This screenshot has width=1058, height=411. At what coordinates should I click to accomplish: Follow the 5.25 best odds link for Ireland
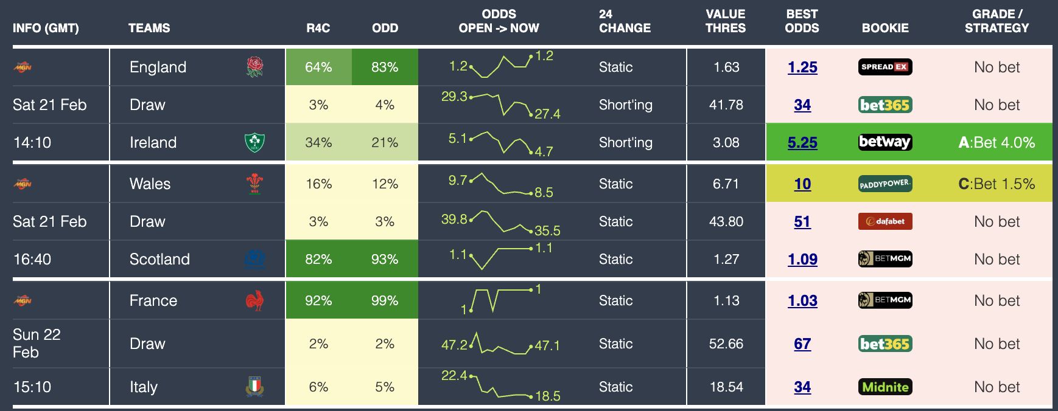802,142
